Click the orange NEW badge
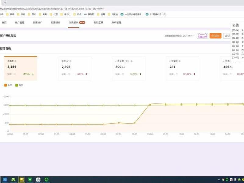This screenshot has width=244, height=183. (x=82, y=22)
